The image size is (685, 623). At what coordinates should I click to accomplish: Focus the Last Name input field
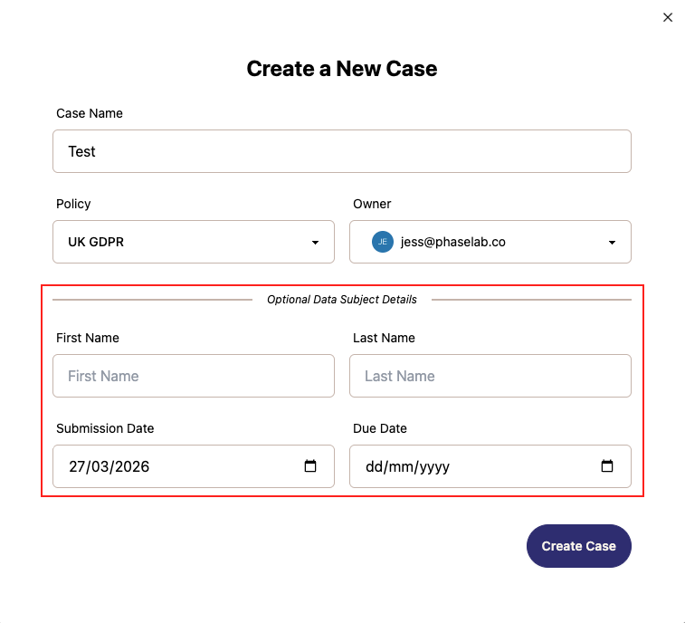click(x=490, y=376)
